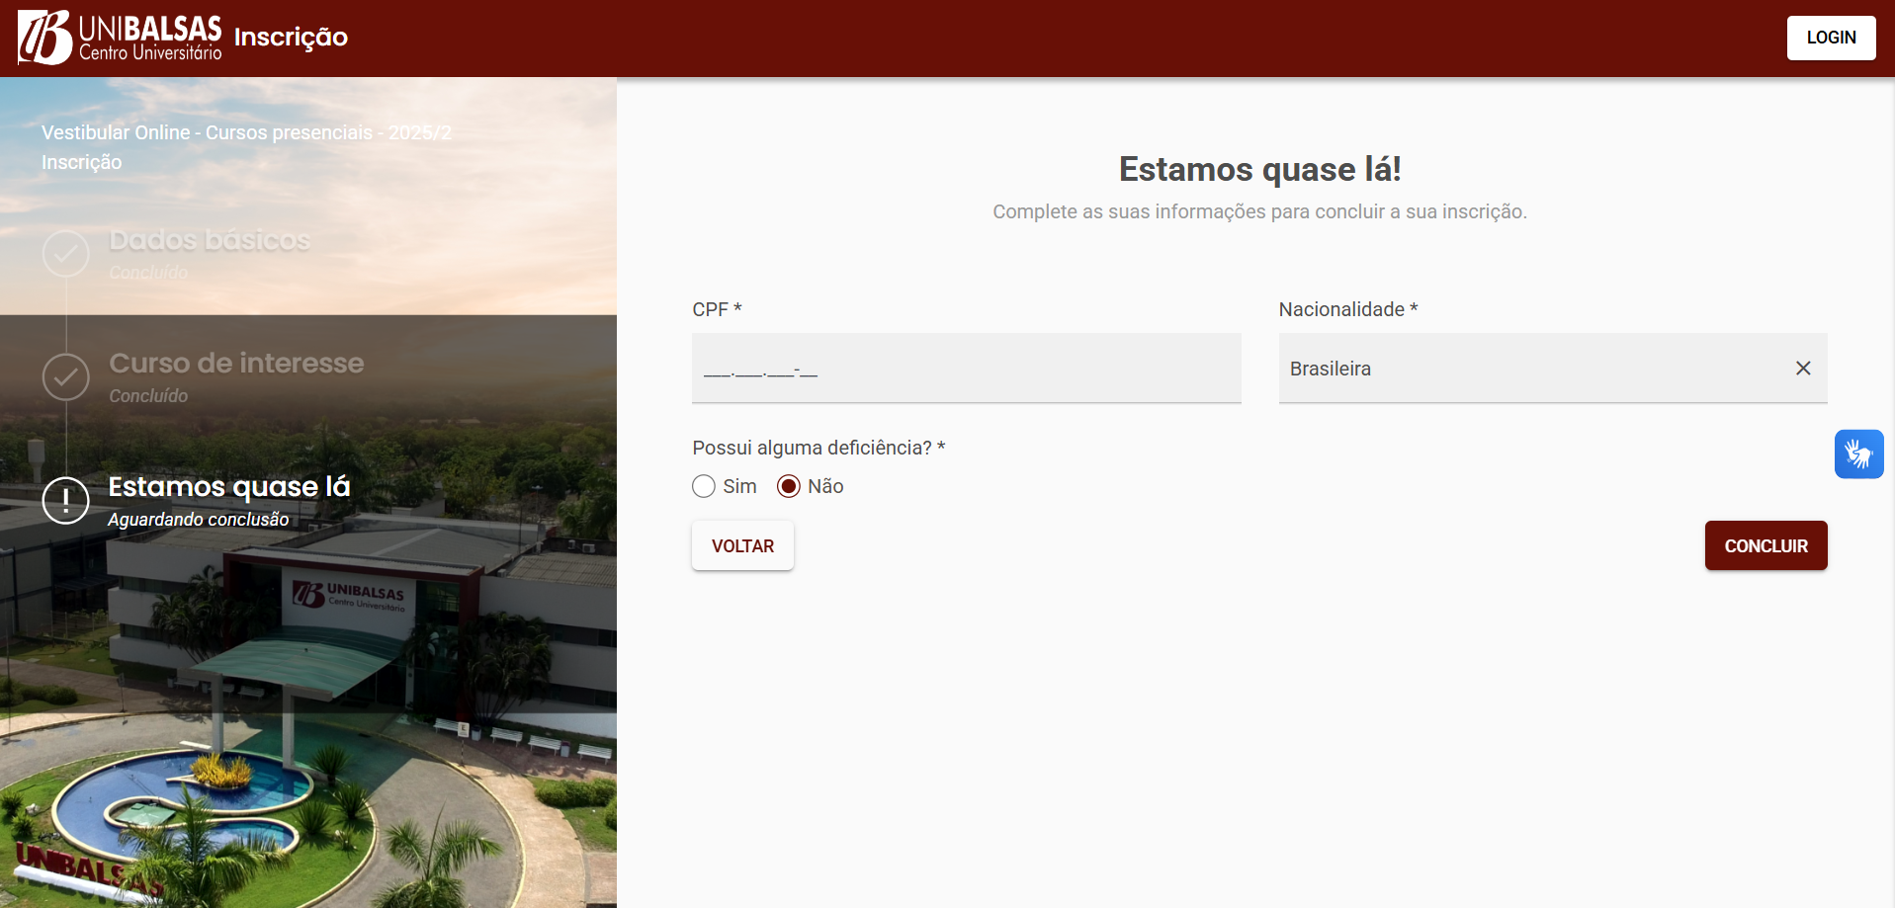Select the Estamos quase lá sidebar step
This screenshot has height=908, width=1895.
point(229,487)
